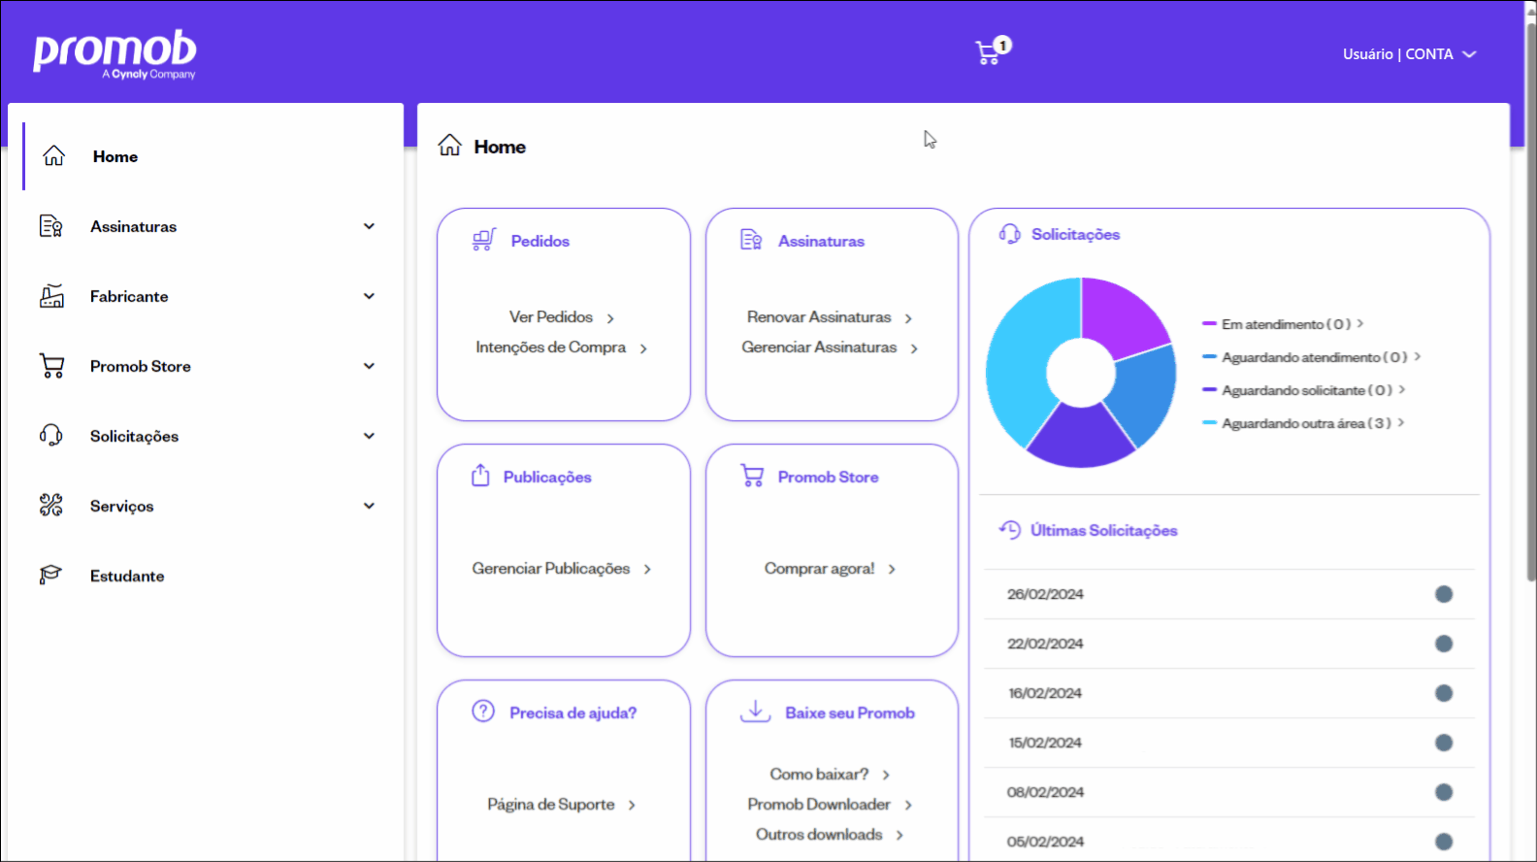Select Assinaturas in the sidebar menu
Viewport: 1537px width, 862px height.
(x=134, y=226)
